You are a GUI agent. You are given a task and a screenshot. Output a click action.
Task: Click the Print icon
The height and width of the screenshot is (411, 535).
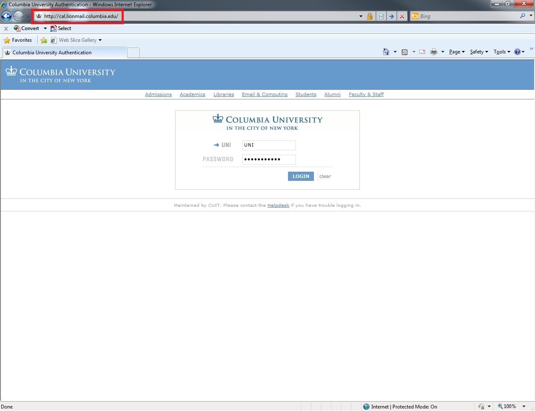click(434, 52)
